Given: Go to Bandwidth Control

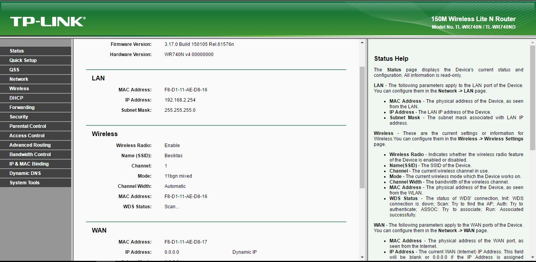Looking at the screenshot, I should [36, 155].
